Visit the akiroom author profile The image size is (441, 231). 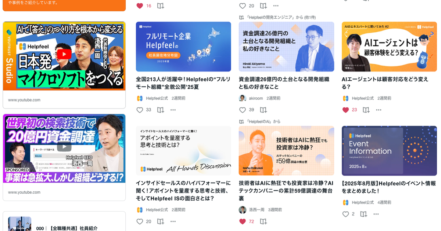pos(256,98)
